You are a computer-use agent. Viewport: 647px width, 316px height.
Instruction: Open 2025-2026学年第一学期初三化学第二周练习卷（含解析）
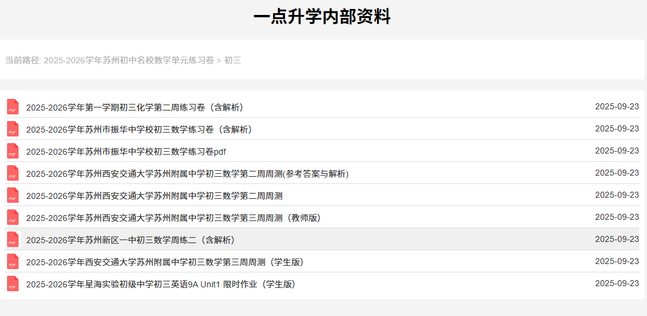point(134,108)
